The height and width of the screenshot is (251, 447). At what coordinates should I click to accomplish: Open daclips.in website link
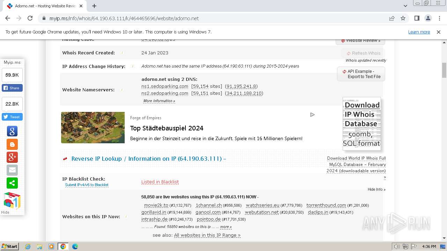point(318,212)
